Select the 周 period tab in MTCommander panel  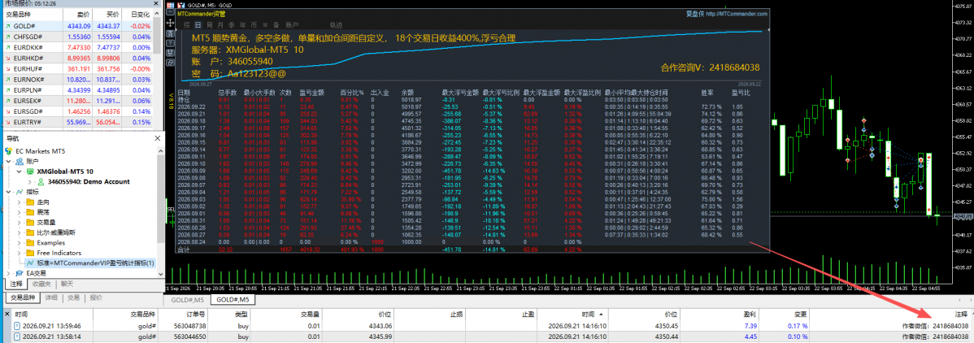(x=209, y=25)
